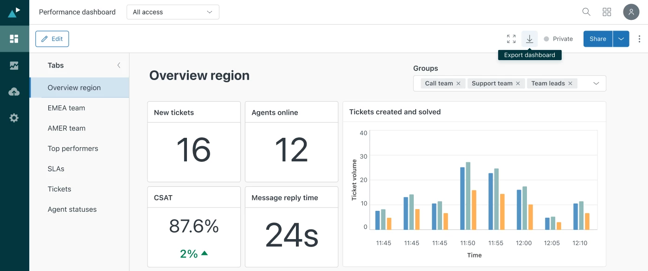This screenshot has height=271, width=648.
Task: Open the Top performers tab
Action: [x=79, y=148]
